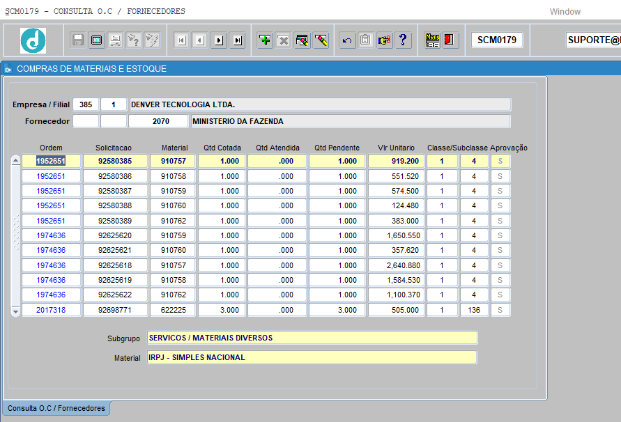621x422 pixels.
Task: Click Material code 622225
Action: 173,310
